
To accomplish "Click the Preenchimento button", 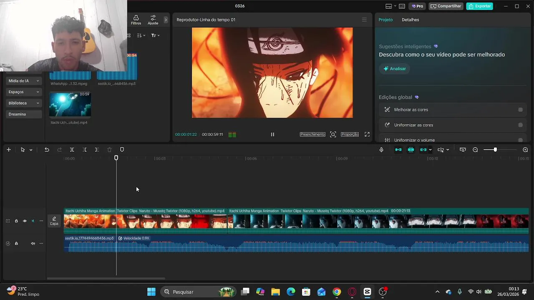I will tap(312, 134).
